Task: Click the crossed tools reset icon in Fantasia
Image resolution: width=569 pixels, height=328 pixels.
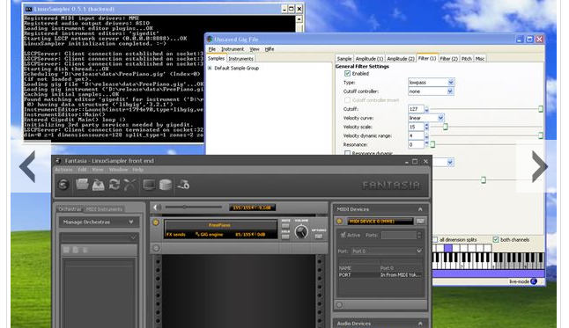Action: pos(129,185)
